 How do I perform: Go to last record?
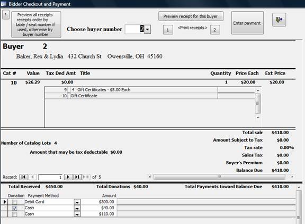pos(77,177)
